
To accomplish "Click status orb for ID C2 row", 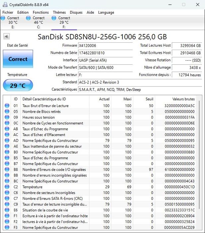I will point(7,187).
